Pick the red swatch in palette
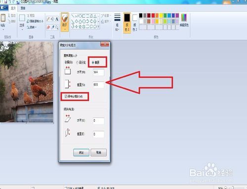The height and width of the screenshot is (189, 247). click(153, 15)
